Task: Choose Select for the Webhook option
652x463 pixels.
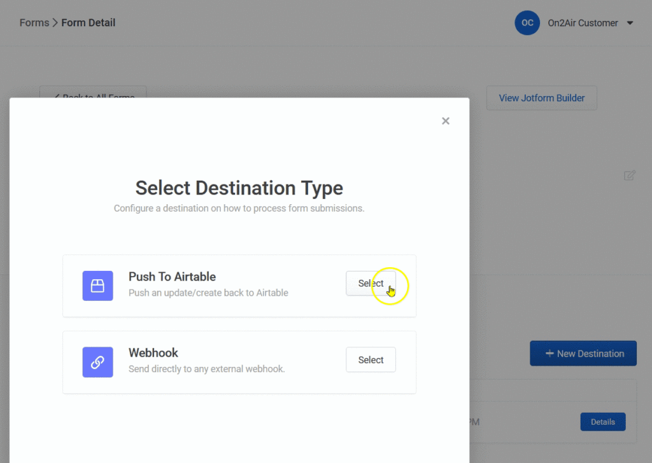Action: [x=371, y=359]
